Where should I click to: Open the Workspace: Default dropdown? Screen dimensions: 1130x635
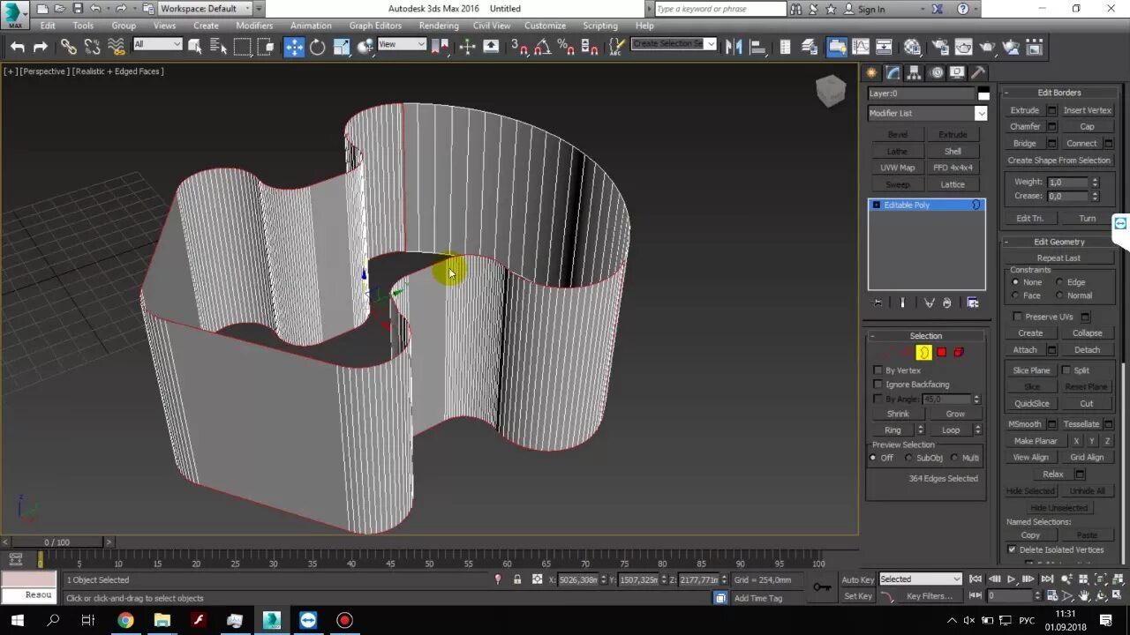click(206, 9)
